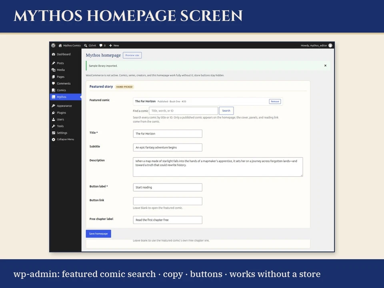Focus the Free chapter label input
The height and width of the screenshot is (288, 384).
168,220
